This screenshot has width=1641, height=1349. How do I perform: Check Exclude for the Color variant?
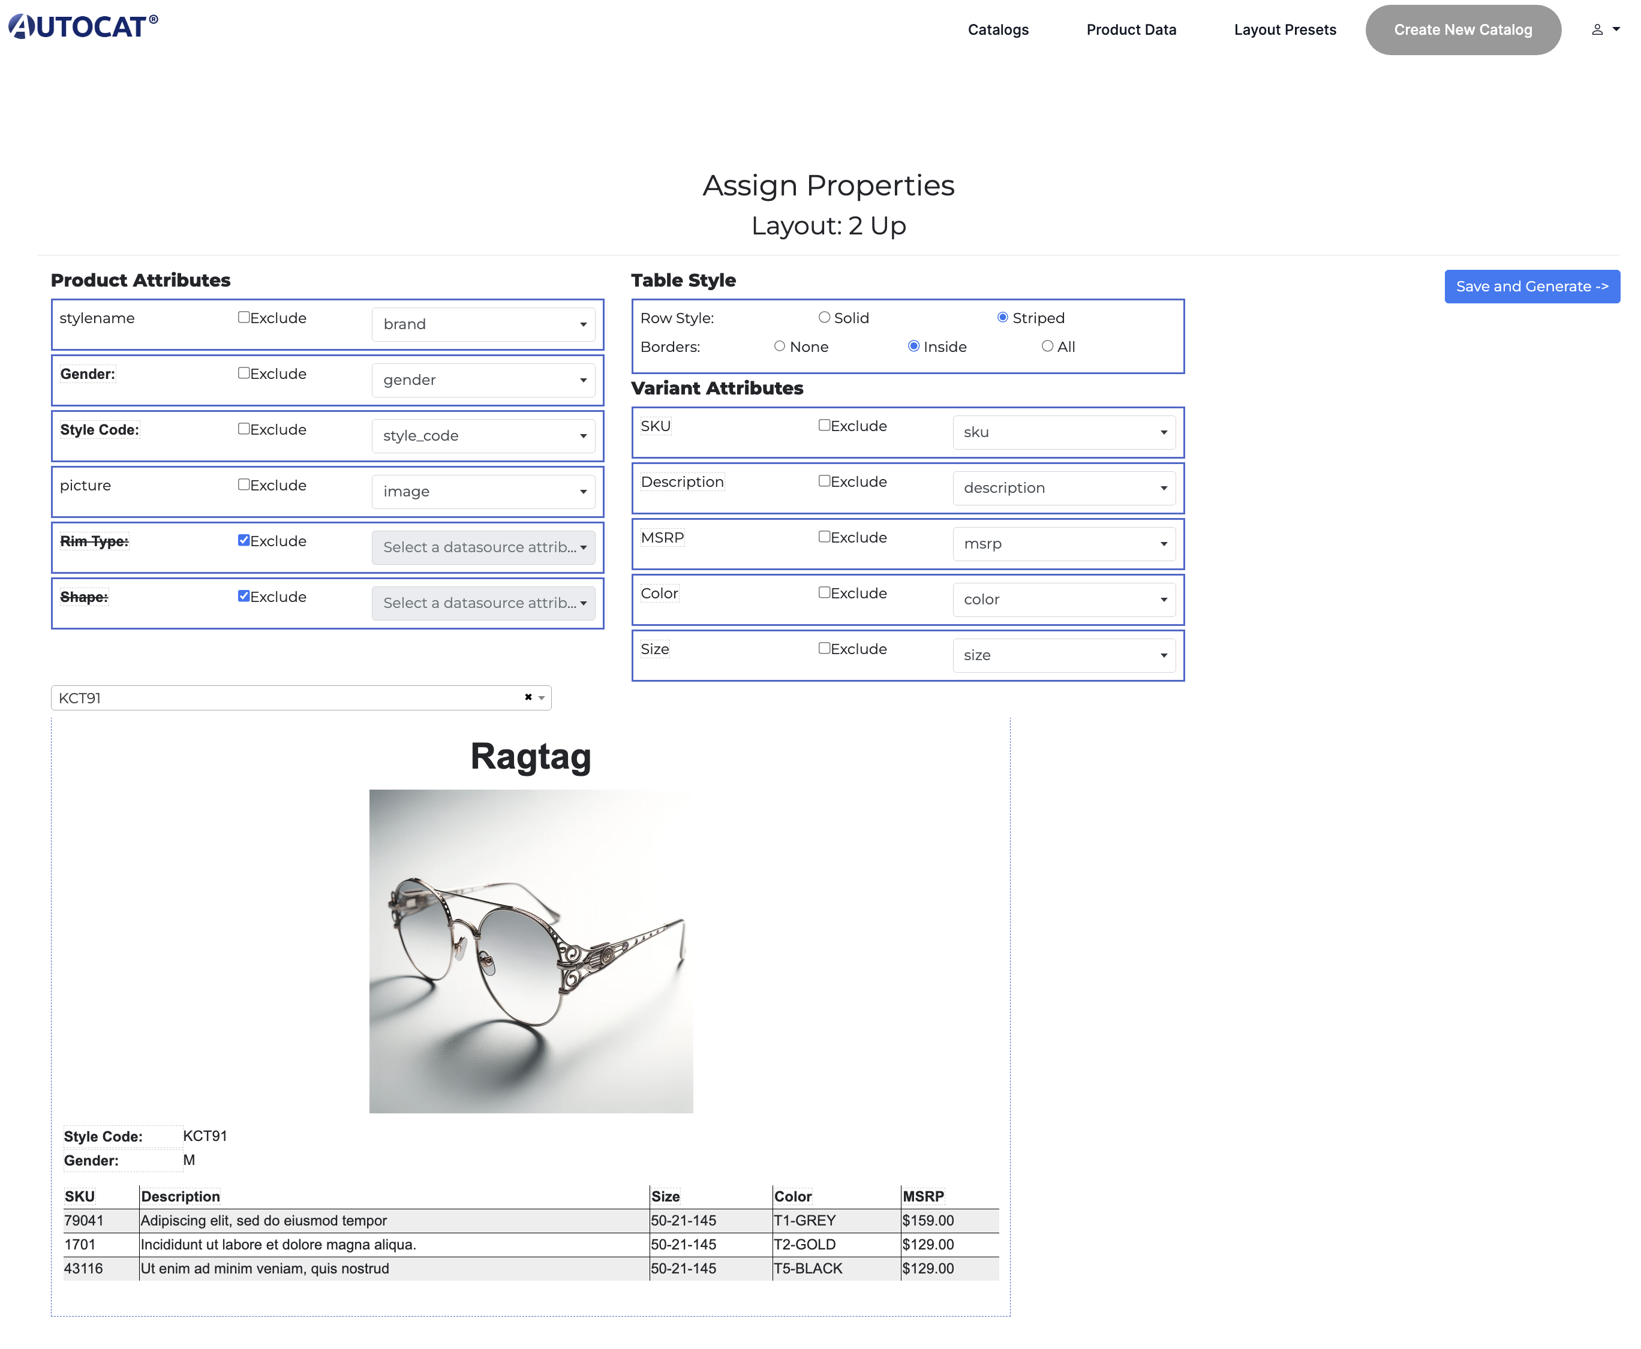click(x=824, y=592)
